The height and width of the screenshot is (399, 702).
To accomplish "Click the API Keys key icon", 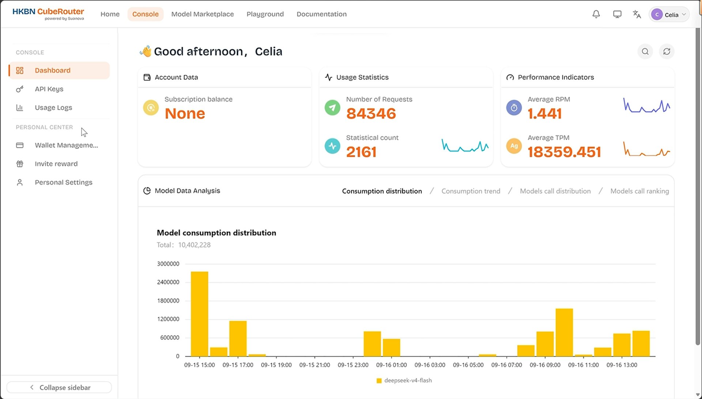I will coord(20,89).
